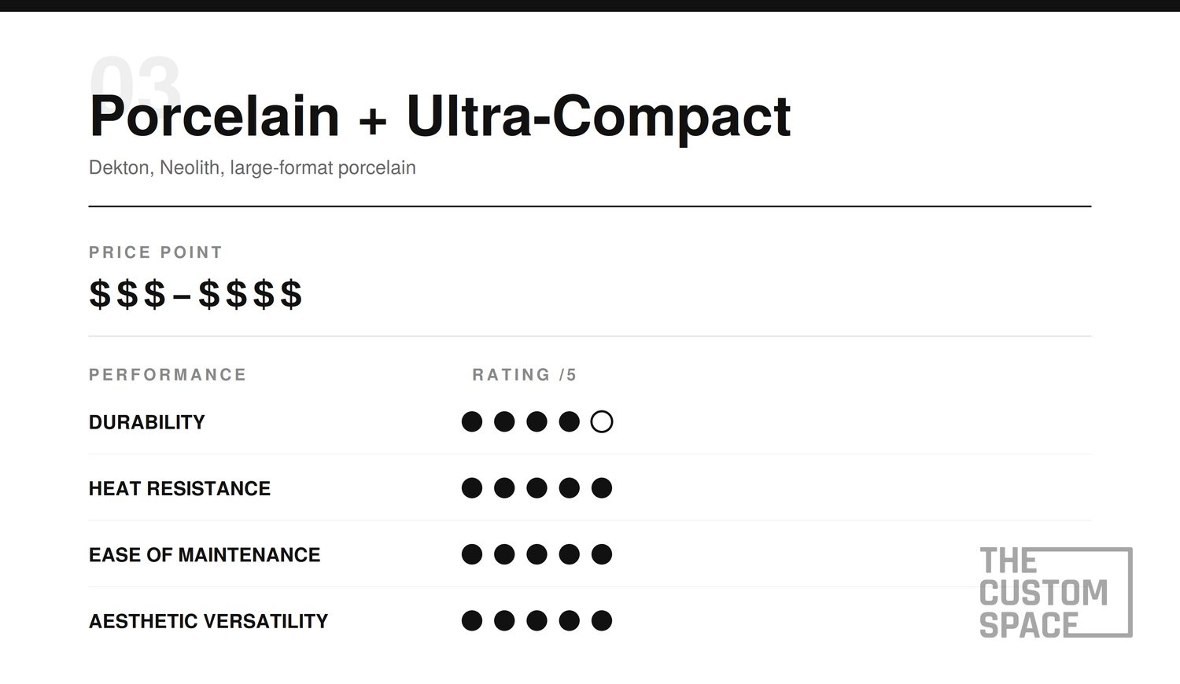Click the third Ease of Maintenance dot
1180x684 pixels.
click(x=537, y=554)
